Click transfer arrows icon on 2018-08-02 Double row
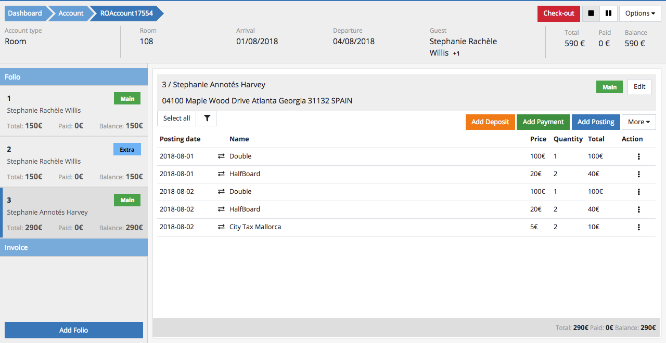Screen dimensions: 666x343 point(221,192)
